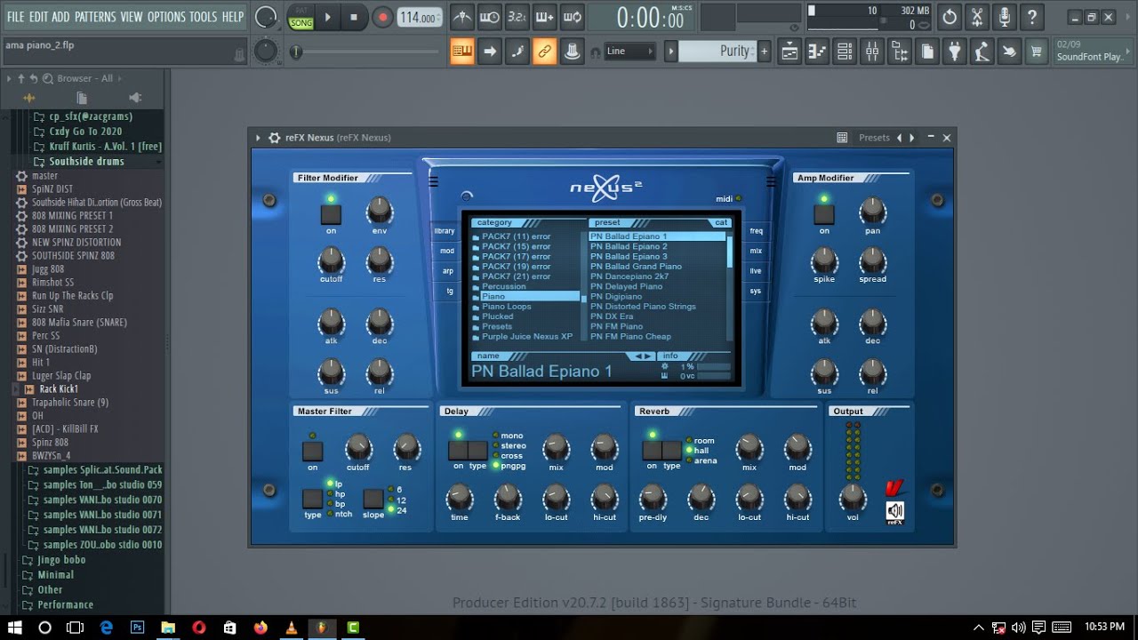Open the PATTERNS menu

click(95, 17)
